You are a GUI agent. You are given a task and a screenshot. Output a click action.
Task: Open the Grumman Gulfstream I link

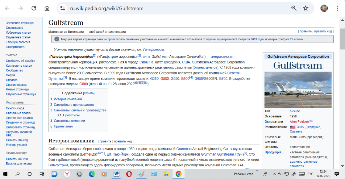pyautogui.click(x=219, y=154)
